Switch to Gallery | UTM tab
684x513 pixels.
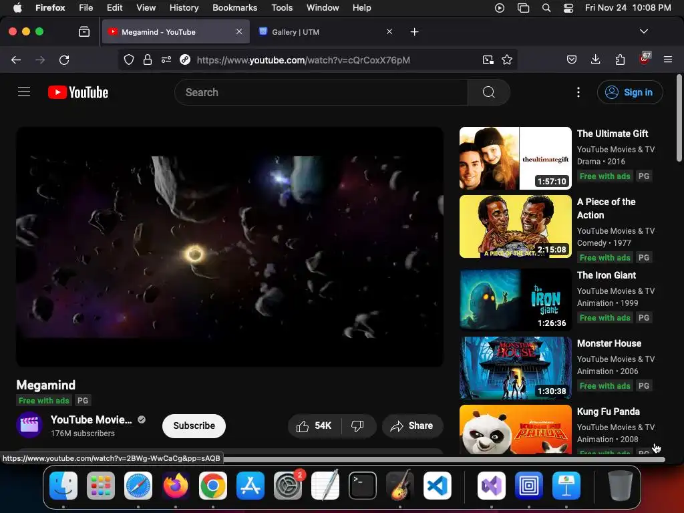pos(324,32)
